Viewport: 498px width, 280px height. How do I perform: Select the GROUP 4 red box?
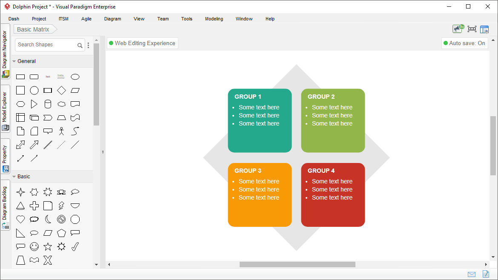(333, 195)
